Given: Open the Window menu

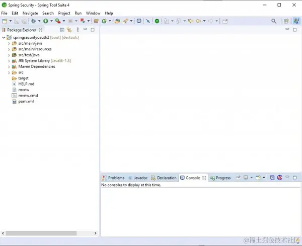Looking at the screenshot, I should [93, 13].
